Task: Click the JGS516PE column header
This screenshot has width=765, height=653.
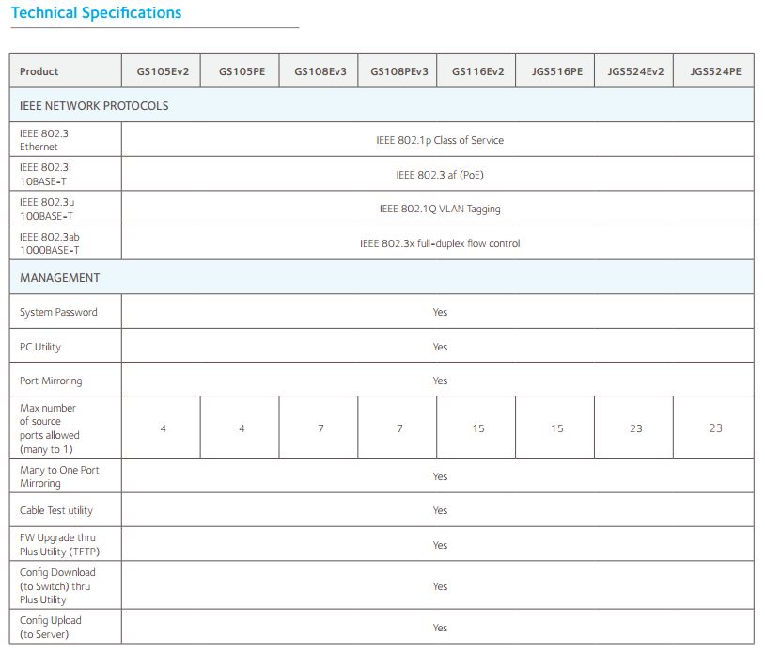Action: [x=556, y=71]
